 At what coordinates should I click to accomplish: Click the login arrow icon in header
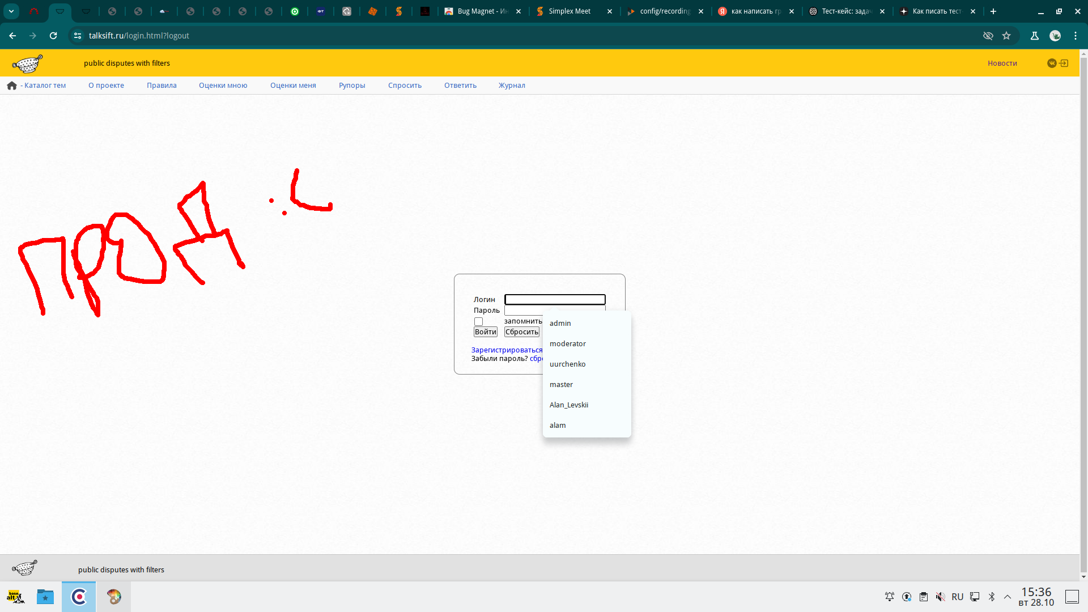(1064, 63)
